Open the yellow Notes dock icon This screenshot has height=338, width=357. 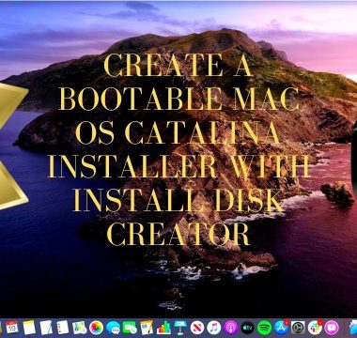click(x=29, y=328)
